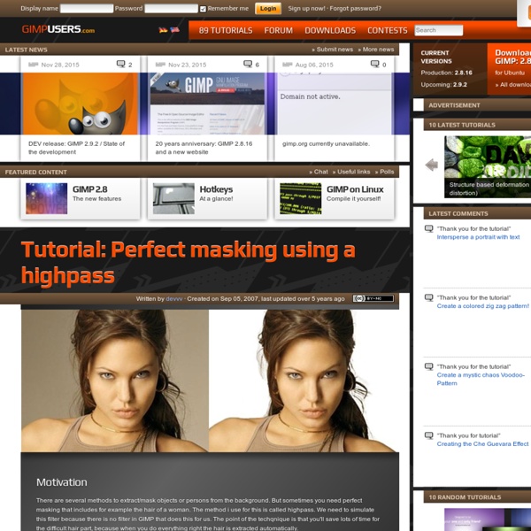Click the masked portrait image with white background

point(304,381)
